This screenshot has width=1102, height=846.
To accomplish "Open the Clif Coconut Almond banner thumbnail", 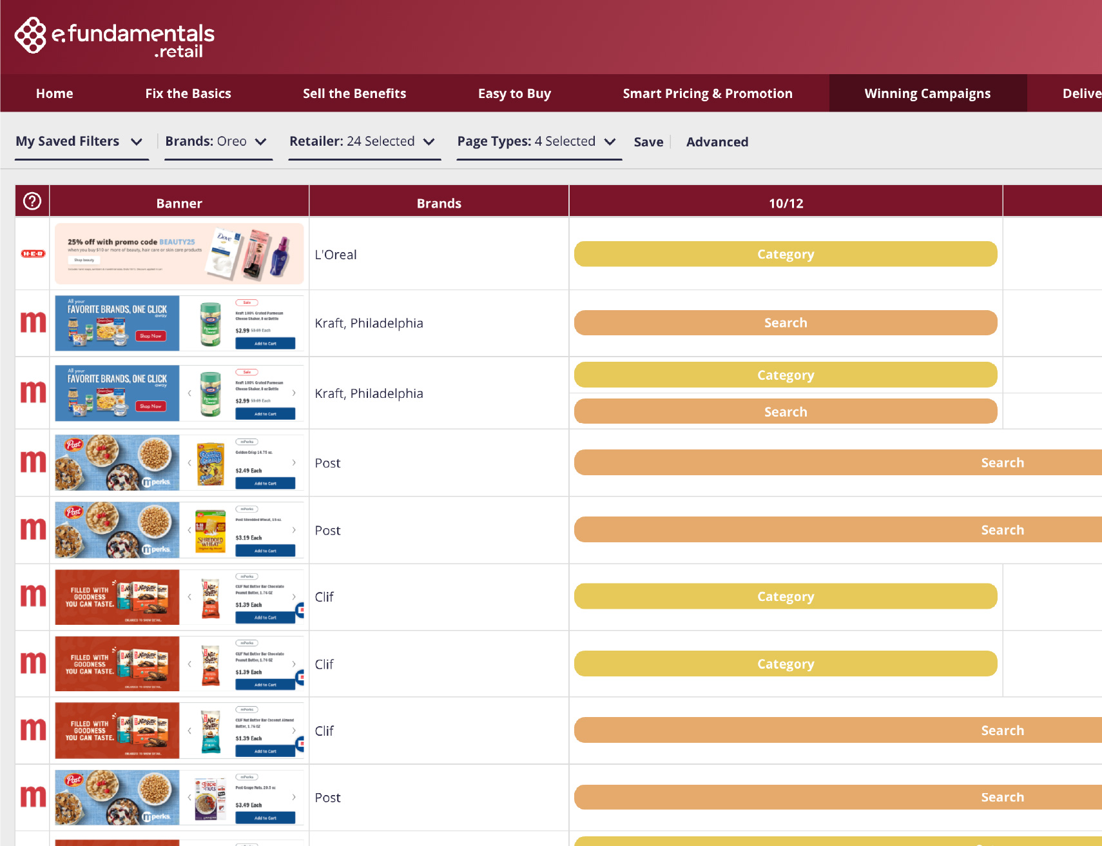I will (x=179, y=730).
